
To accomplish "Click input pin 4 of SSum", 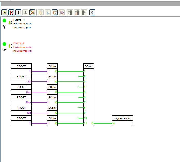I will pos(85,87).
